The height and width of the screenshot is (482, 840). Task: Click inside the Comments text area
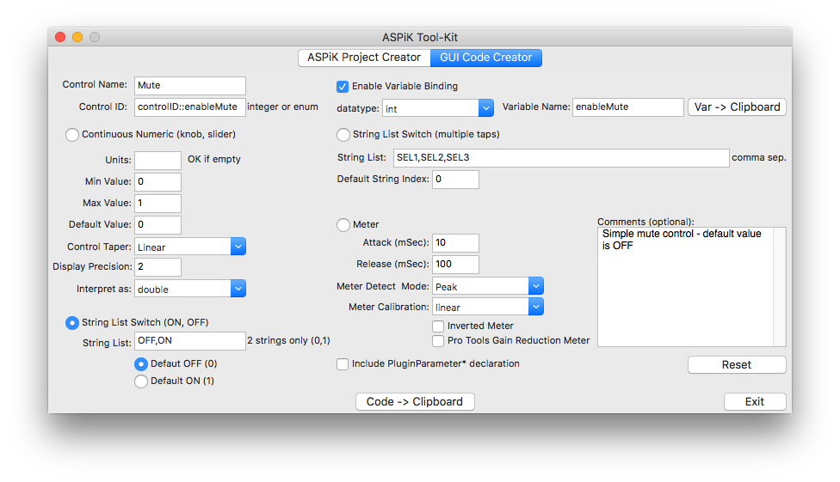pyautogui.click(x=685, y=287)
